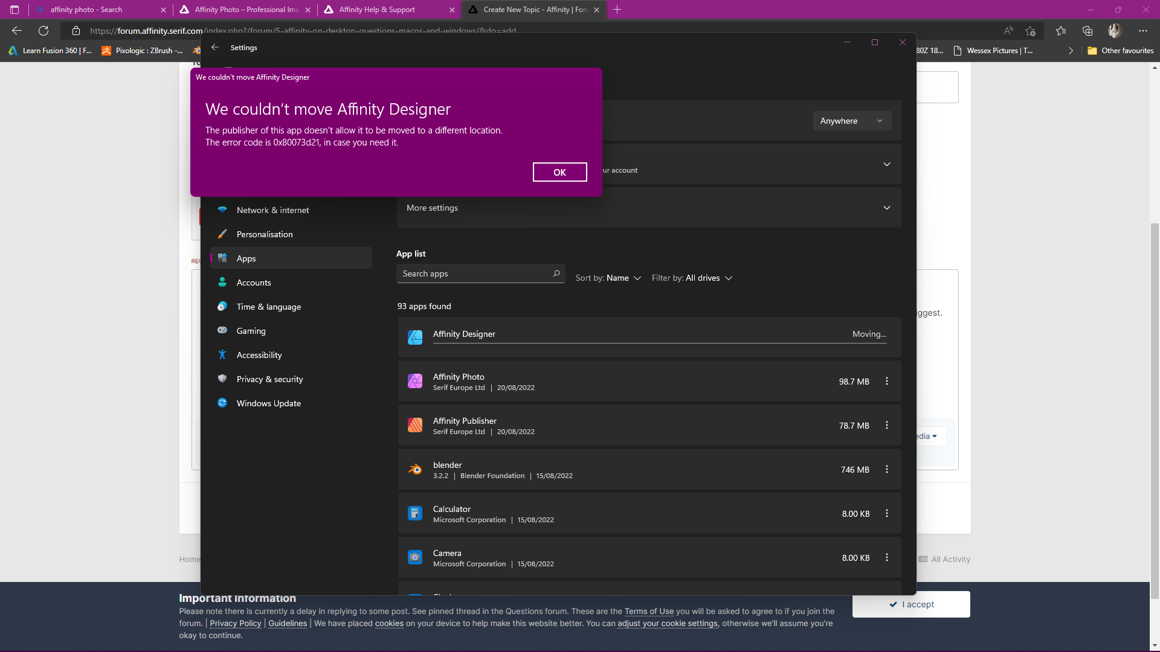Reload the browser page
The height and width of the screenshot is (652, 1160).
[43, 31]
